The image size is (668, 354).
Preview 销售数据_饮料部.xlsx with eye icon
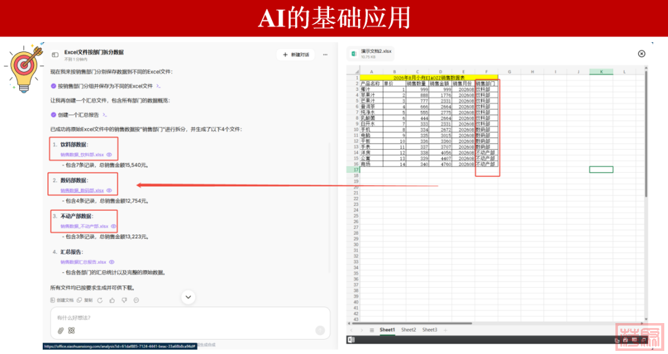109,155
